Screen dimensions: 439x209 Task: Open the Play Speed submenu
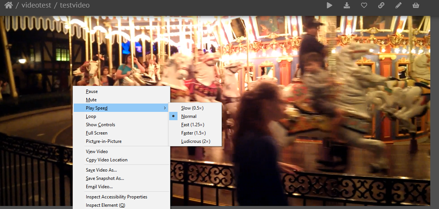click(x=121, y=108)
